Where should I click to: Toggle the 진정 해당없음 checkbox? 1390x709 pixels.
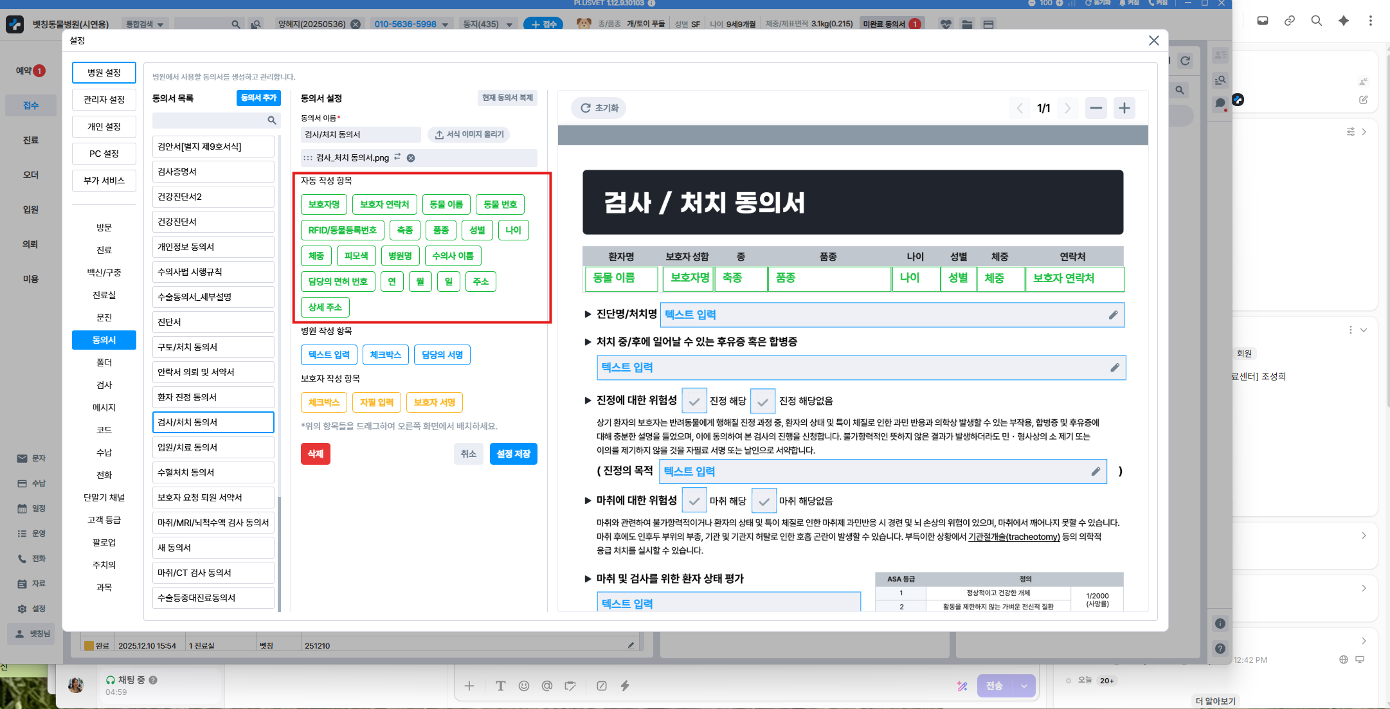[763, 401]
